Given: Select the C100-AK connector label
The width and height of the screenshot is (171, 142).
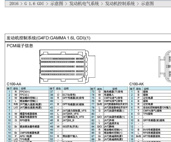Looking at the screenshot, I should point(136,84).
